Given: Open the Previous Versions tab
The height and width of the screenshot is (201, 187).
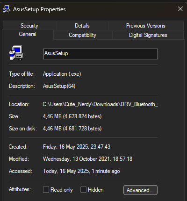Looking at the screenshot, I should coord(146,26).
